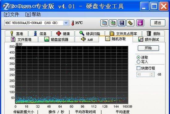Viewport: 170px width, 114px height.
Task: Switch to the 文件夹占用率 tab
Action: [x=123, y=34]
